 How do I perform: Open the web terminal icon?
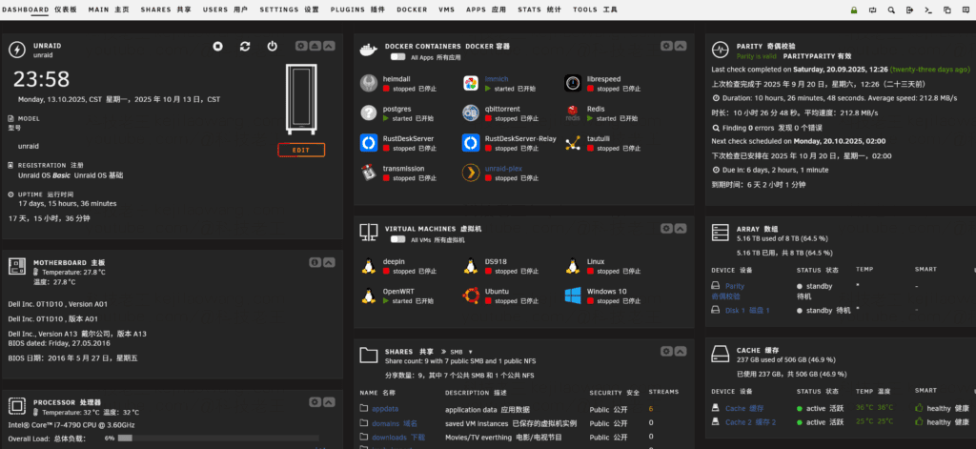tap(928, 10)
